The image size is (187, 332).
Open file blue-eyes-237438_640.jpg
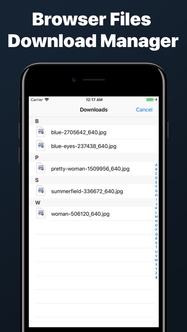pos(93,146)
